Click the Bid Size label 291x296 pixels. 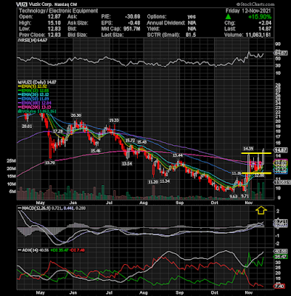pyautogui.click(x=78, y=35)
